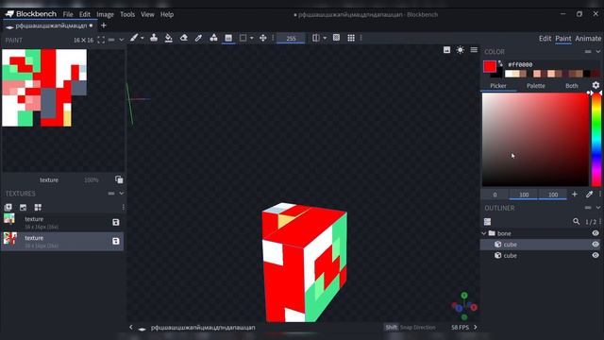The image size is (604, 340).
Task: Select the Eraser tool
Action: coord(184,38)
